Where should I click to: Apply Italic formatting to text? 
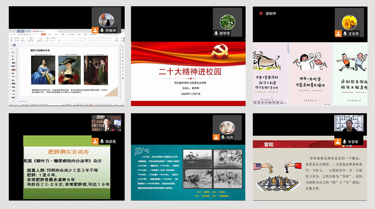[x=62, y=41]
